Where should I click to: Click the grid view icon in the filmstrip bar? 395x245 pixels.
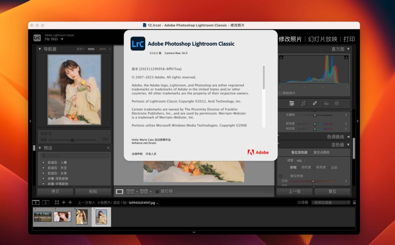(x=57, y=202)
